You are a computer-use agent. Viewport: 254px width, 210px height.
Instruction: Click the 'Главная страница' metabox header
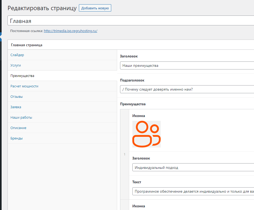(131, 45)
